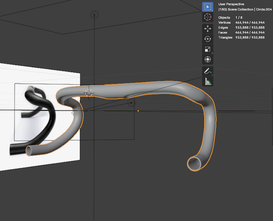This screenshot has height=221, width=273.
Task: Select the Annotate pencil tool
Action: (207, 71)
